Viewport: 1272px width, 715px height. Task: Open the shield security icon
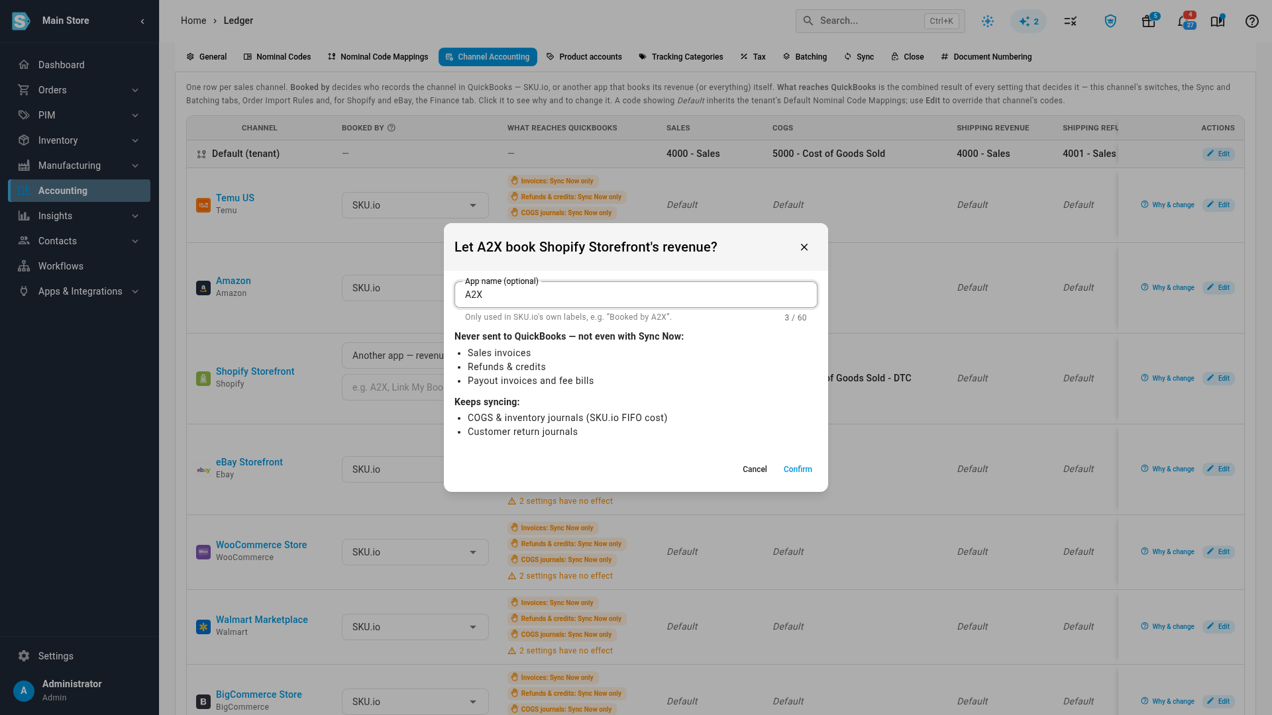[1110, 21]
